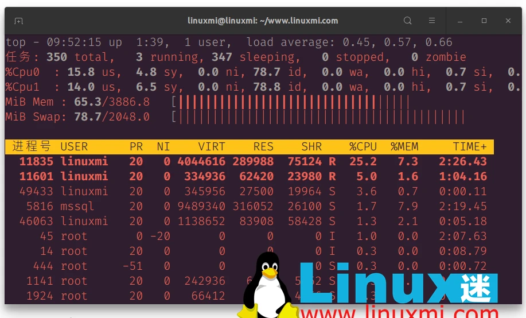Select the TIME+ column header
Screen dimensions: 526x318
click(470, 147)
